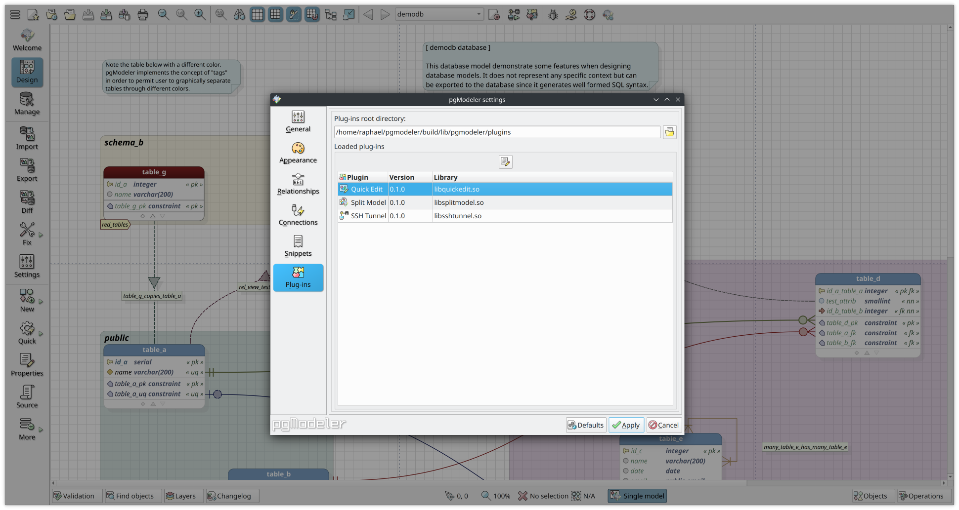Toggle the Validation panel button
This screenshot has height=510, width=959.
coord(77,496)
